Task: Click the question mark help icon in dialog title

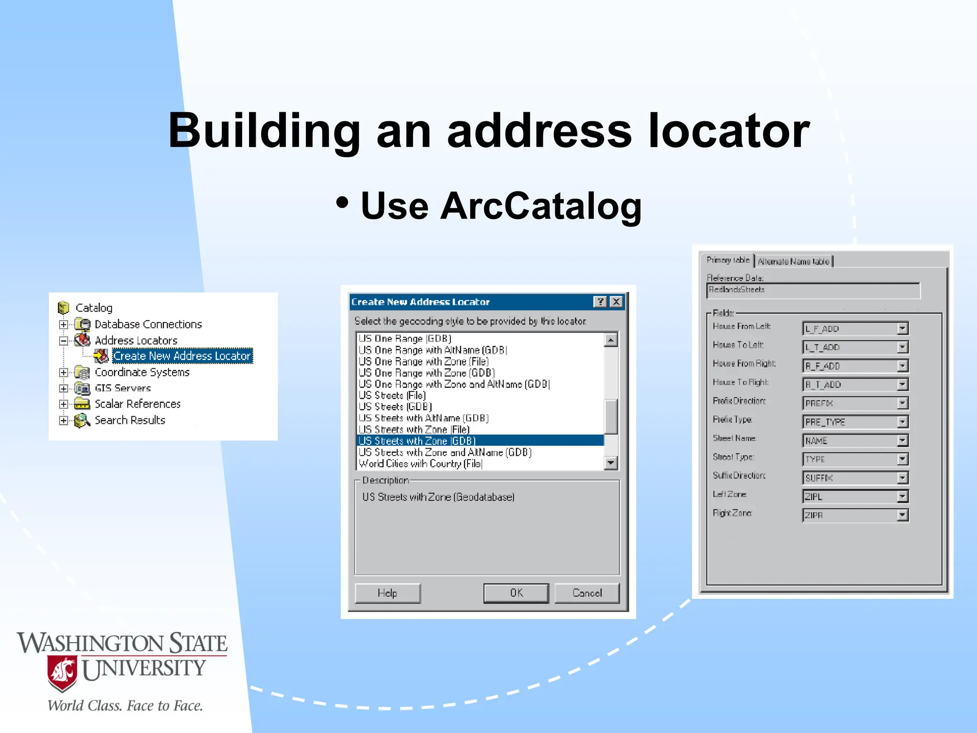Action: (600, 302)
